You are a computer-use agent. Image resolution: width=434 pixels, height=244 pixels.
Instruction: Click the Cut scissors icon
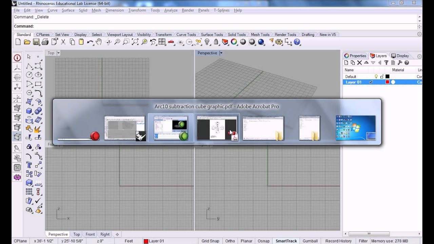(63, 42)
